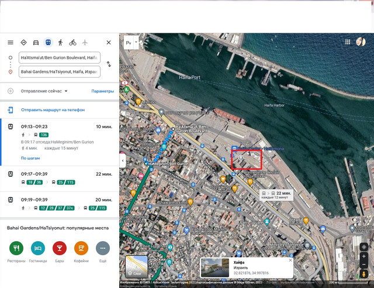Show my location button
The image size is (374, 288).
tap(364, 247)
